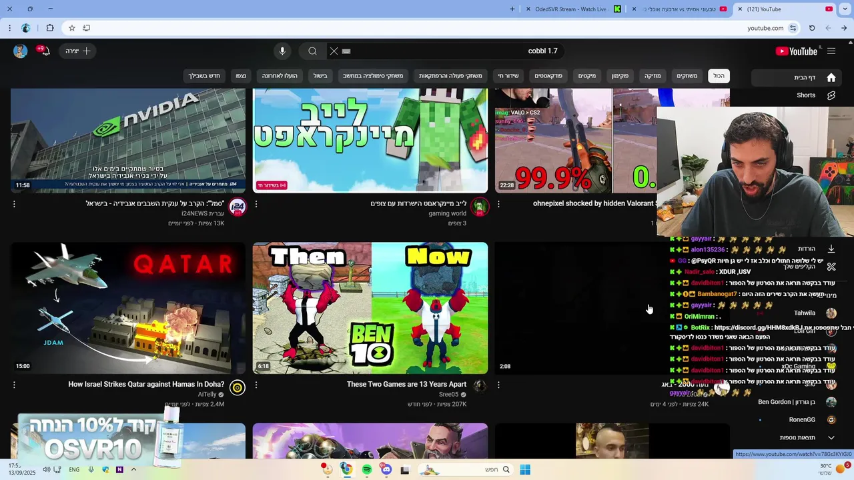Click title These Two Games are 13 Years Apart

click(x=406, y=385)
